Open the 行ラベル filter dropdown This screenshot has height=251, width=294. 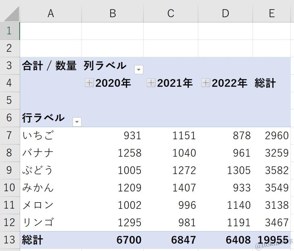click(77, 122)
